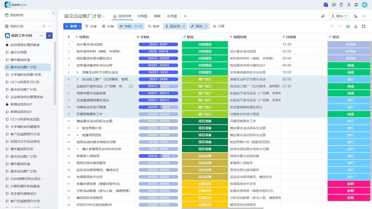Open the help center icon in top bar
The width and height of the screenshot is (372, 209).
(x=326, y=5)
